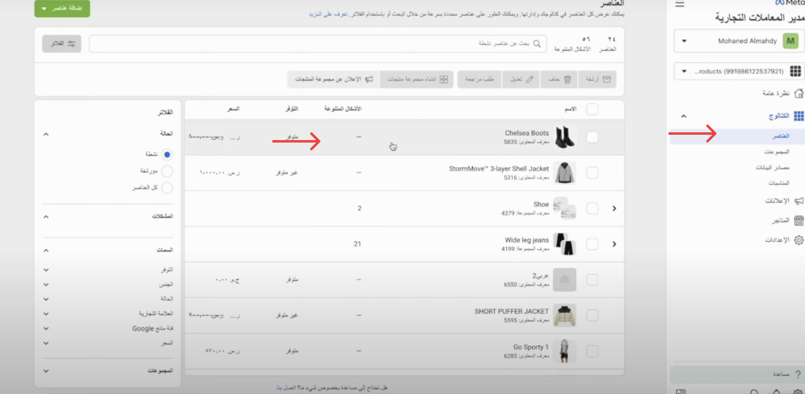Click the Edit pencil button
Image resolution: width=805 pixels, height=394 pixels.
click(521, 79)
